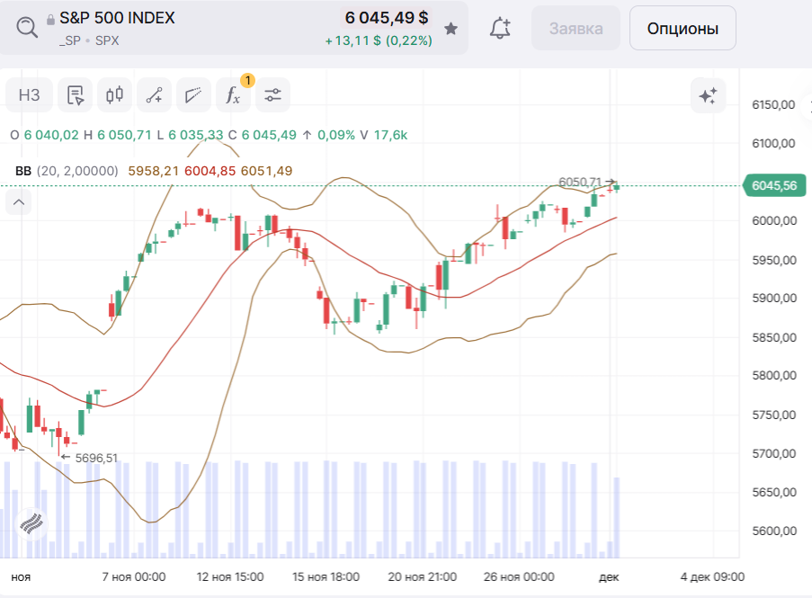Select the line drawing tool

click(x=154, y=94)
